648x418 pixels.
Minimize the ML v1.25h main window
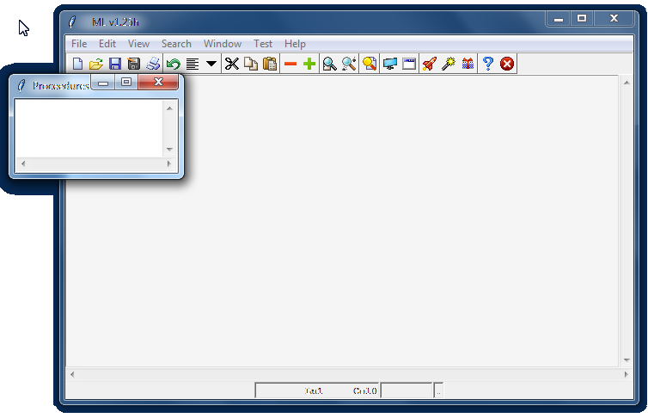pyautogui.click(x=559, y=19)
